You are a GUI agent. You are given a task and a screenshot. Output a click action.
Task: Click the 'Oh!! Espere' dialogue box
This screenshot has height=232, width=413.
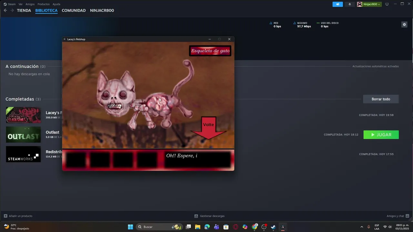point(197,160)
